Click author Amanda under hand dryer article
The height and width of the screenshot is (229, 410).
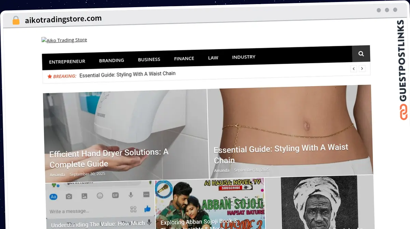[57, 175]
